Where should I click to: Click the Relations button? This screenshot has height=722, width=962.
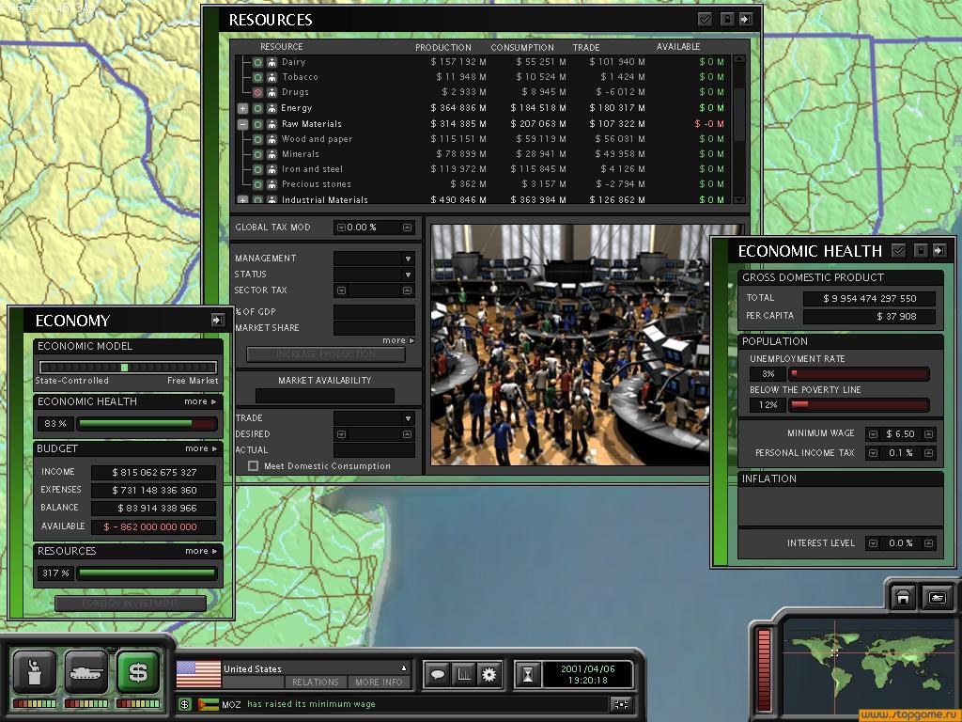[x=315, y=683]
